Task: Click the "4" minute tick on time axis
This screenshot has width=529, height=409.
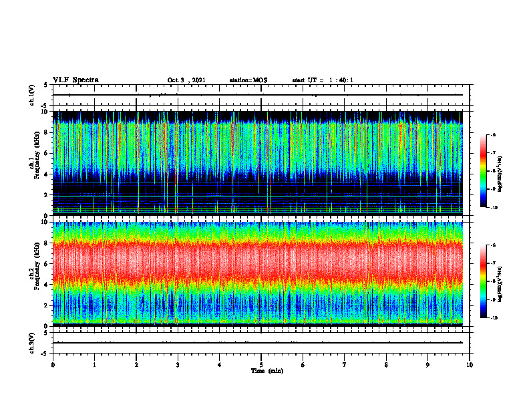Action: click(220, 365)
